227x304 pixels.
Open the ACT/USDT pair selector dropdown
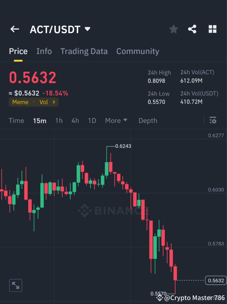87,29
